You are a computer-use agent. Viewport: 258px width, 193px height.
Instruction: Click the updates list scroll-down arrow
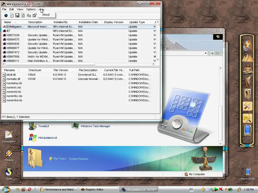click(158, 60)
